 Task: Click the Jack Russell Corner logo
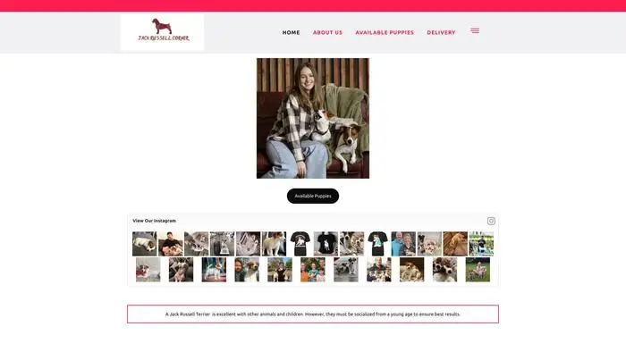162,32
